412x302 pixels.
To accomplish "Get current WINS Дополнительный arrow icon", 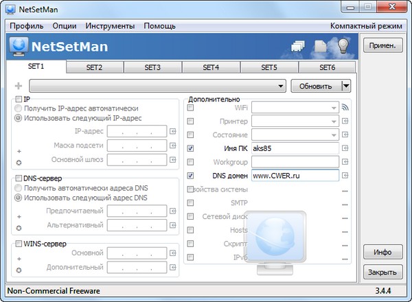I will [x=172, y=267].
